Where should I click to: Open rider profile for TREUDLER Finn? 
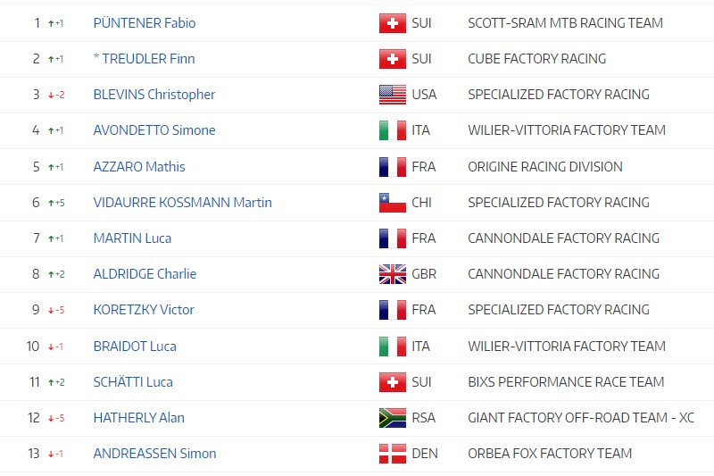click(x=148, y=59)
